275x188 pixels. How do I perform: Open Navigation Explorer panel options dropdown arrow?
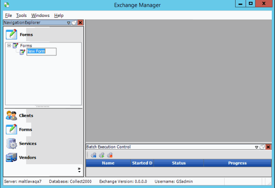click(x=69, y=22)
